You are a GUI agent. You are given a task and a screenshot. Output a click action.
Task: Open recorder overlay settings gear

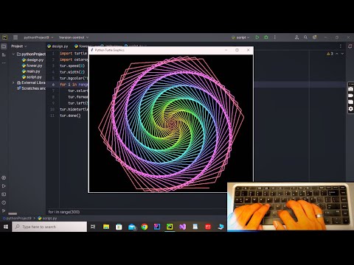click(x=351, y=108)
